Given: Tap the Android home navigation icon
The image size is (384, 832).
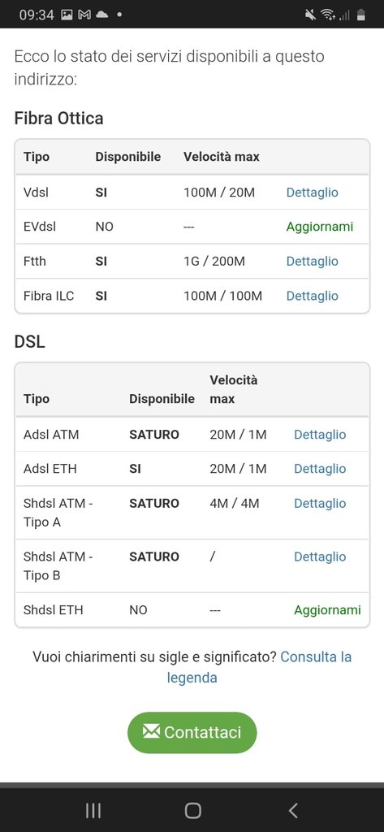Looking at the screenshot, I should pyautogui.click(x=192, y=810).
